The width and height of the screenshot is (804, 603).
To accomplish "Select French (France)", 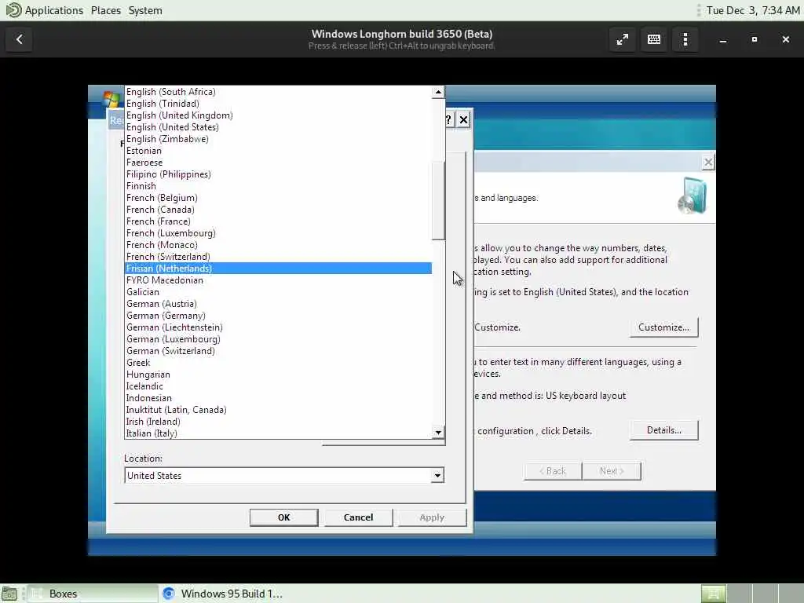I will point(279,221).
